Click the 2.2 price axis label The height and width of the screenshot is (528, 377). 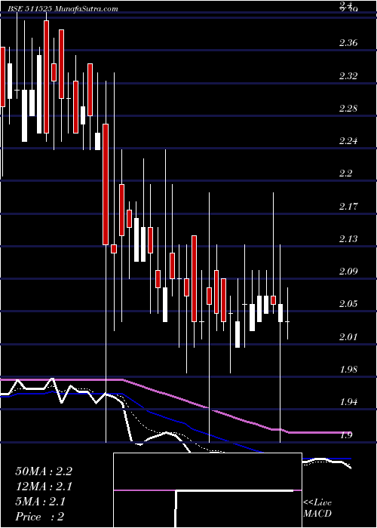(x=347, y=174)
